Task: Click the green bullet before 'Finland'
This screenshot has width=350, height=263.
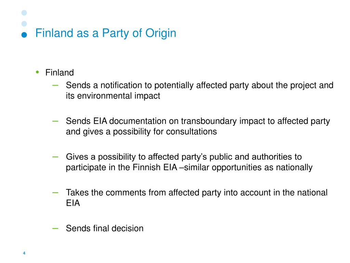Action: click(37, 72)
